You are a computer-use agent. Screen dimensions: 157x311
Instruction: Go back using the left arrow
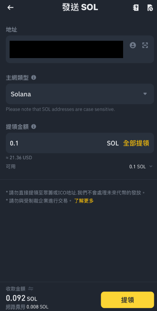[x=10, y=7]
